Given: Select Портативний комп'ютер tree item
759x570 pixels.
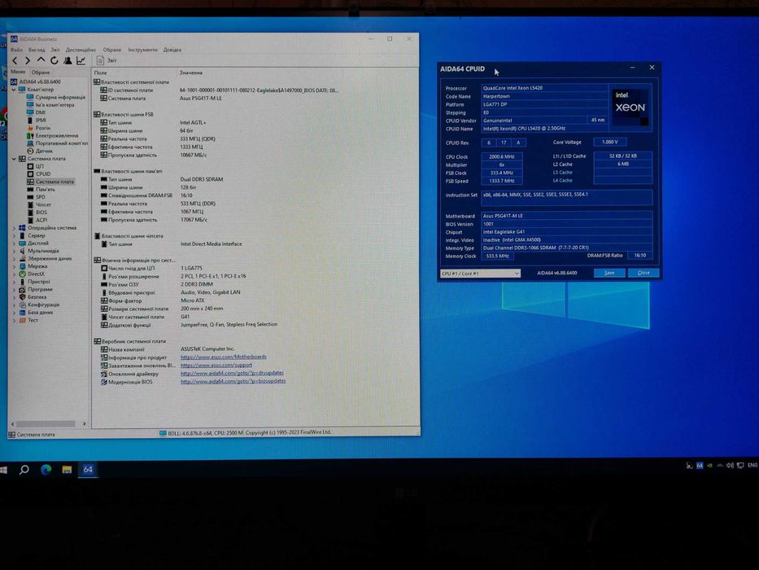Looking at the screenshot, I should (x=57, y=143).
